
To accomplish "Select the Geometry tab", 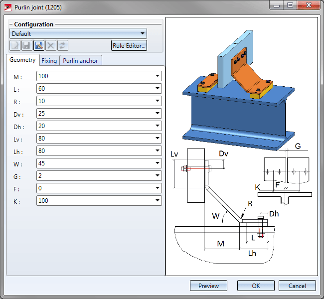I will [x=22, y=60].
